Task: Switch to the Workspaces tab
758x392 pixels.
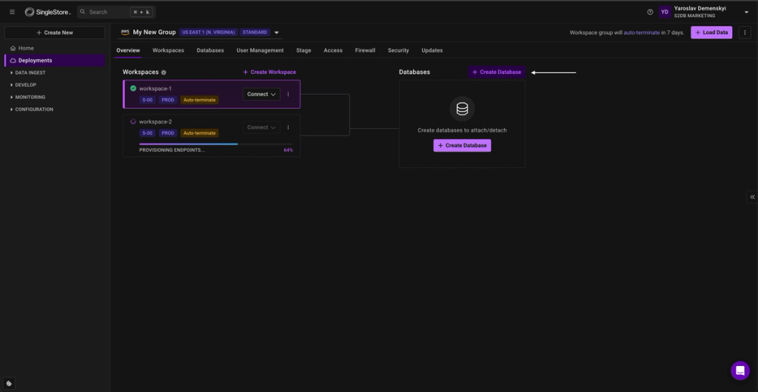Action: (168, 50)
